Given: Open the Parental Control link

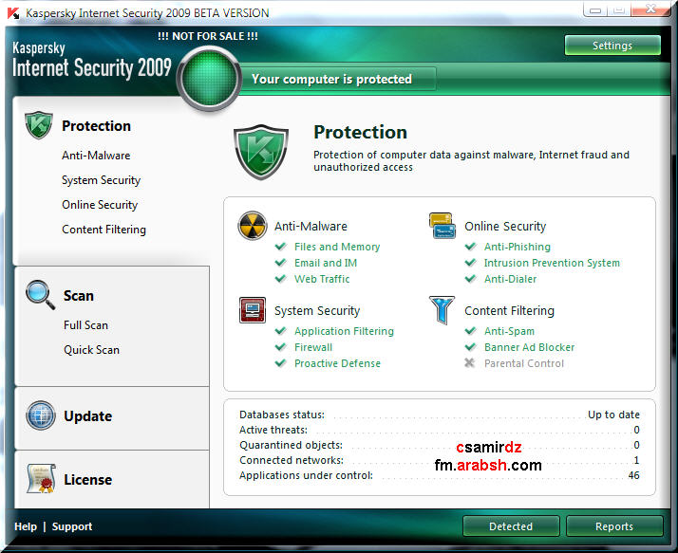Looking at the screenshot, I should pyautogui.click(x=524, y=363).
